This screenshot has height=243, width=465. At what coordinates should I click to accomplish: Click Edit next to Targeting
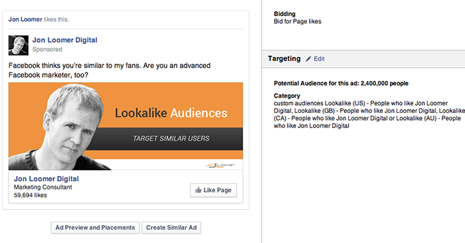[x=319, y=59]
